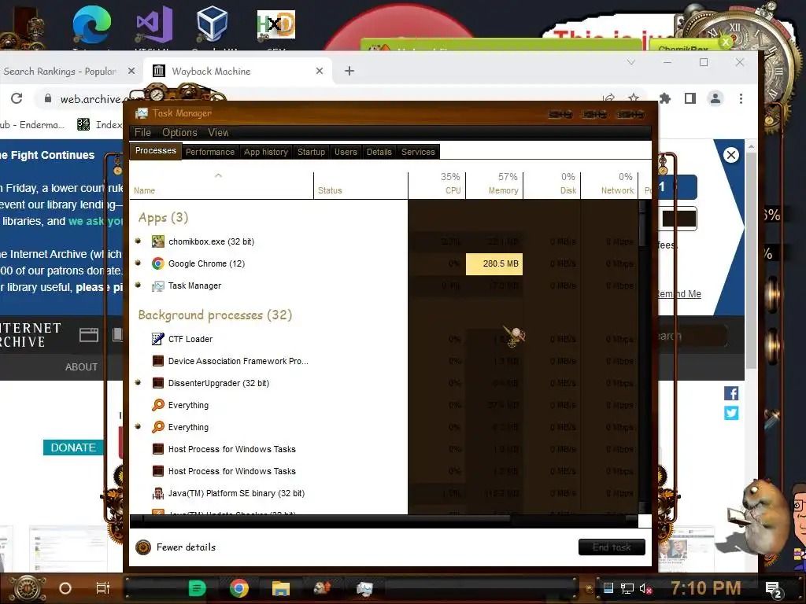This screenshot has height=604, width=806.
Task: Switch to the Details tab
Action: click(x=379, y=152)
